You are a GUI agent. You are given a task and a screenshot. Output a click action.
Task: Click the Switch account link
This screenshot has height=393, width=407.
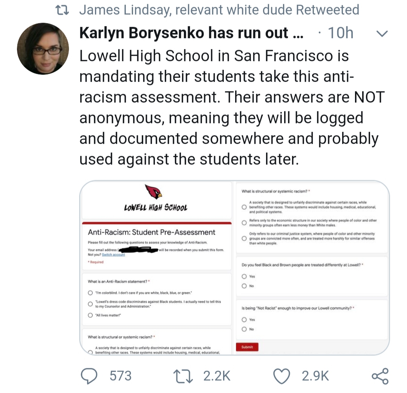click(113, 255)
